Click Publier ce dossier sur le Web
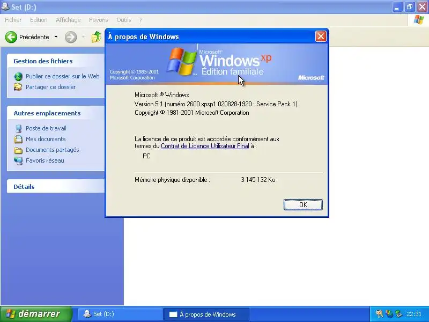The image size is (429, 322). pyautogui.click(x=62, y=76)
